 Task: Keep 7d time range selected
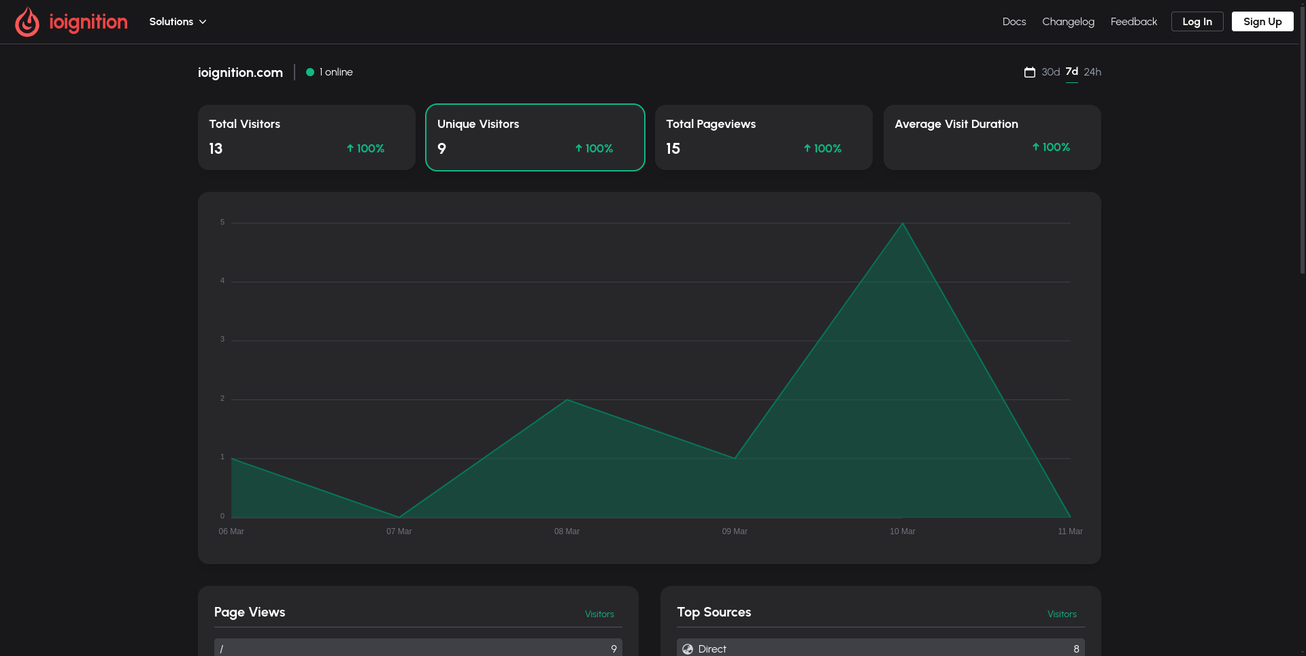[1071, 71]
